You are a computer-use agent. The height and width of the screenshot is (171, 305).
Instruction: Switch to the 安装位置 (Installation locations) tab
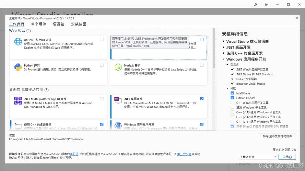click(x=78, y=24)
